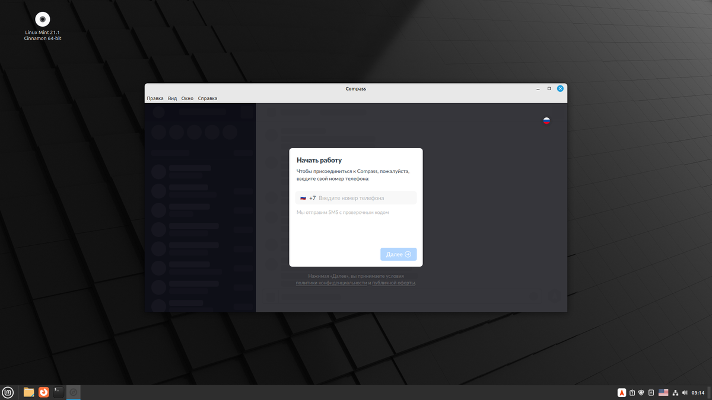Launch the Files folder icon in taskbar

point(28,392)
